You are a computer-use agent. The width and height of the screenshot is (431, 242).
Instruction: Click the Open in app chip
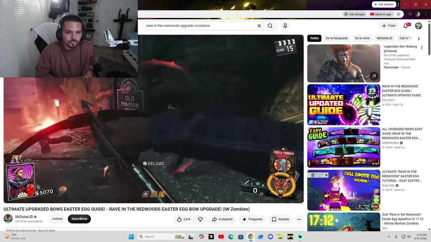(x=381, y=14)
